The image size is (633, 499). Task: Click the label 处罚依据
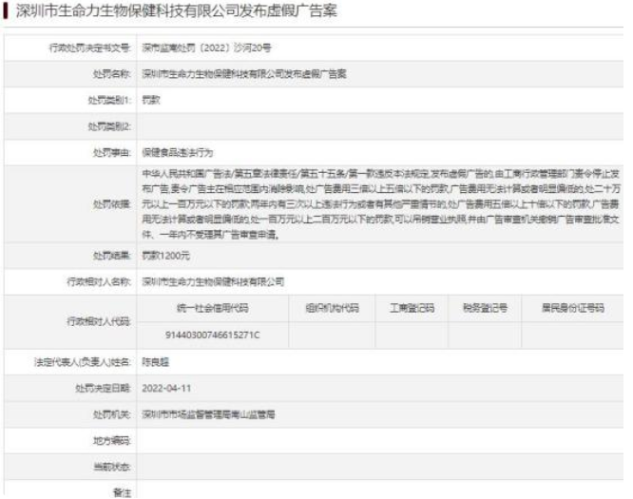tap(112, 204)
